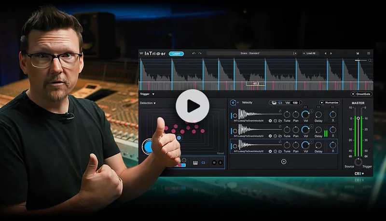
Task: Toggle power on the Velocity04 sample
Action: click(x=235, y=116)
